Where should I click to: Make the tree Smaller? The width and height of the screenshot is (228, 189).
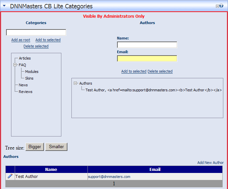pos(56,147)
